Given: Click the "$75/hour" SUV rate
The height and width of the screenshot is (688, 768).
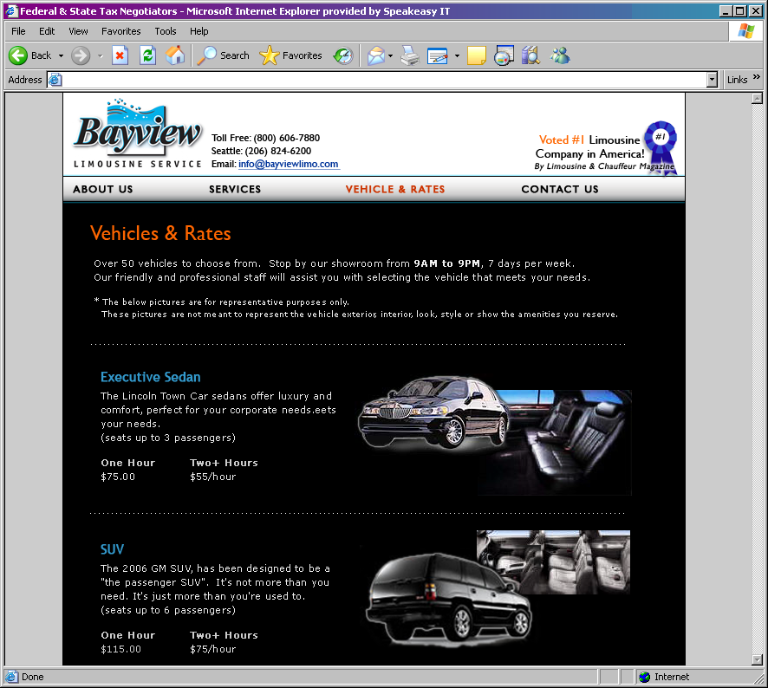Looking at the screenshot, I should click(x=213, y=649).
